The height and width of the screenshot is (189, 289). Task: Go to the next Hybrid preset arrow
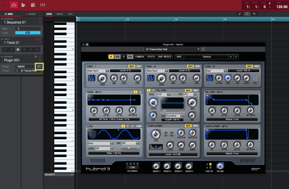pos(236,57)
